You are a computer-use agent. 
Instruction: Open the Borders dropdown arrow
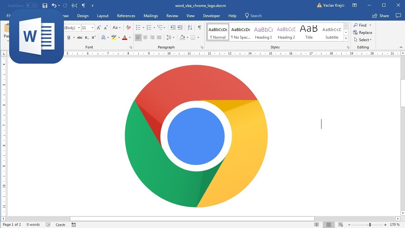pyautogui.click(x=198, y=37)
